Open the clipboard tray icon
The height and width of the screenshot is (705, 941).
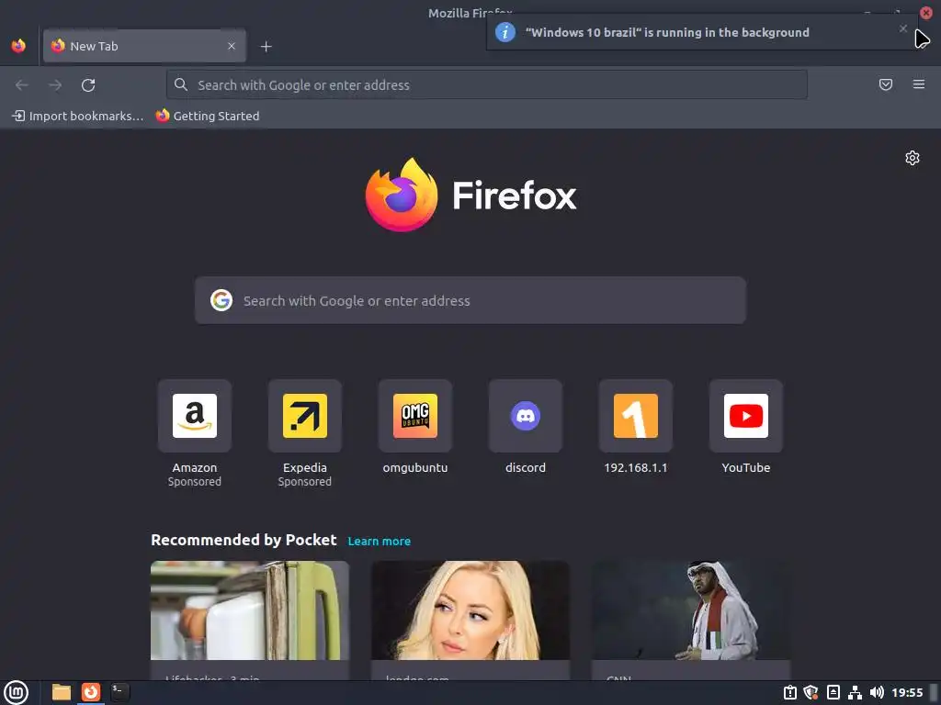click(x=790, y=692)
